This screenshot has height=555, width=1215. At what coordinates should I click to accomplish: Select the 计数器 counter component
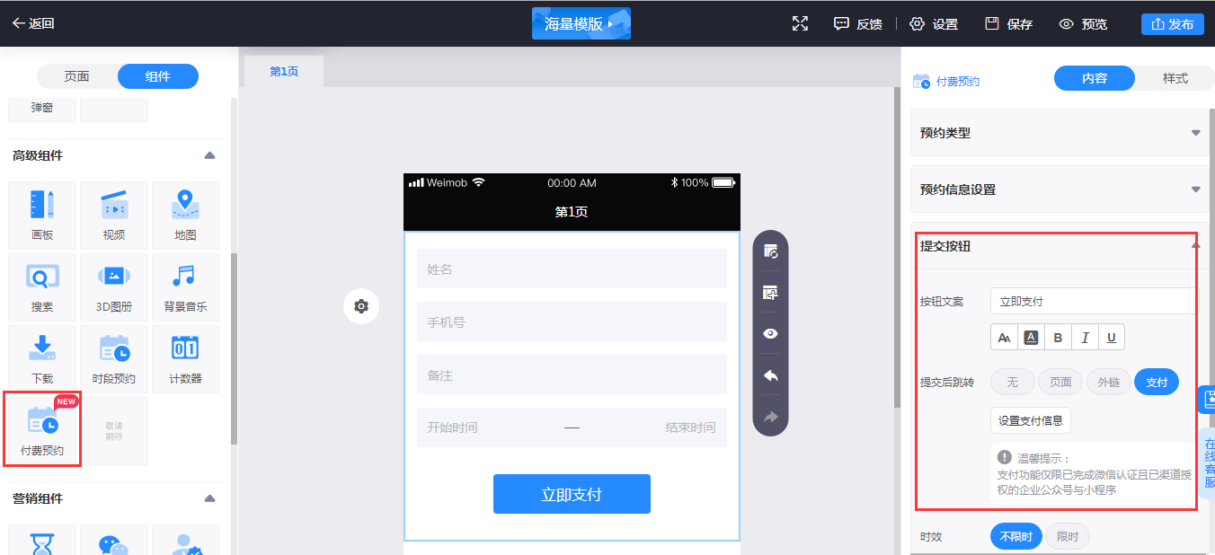click(x=185, y=359)
